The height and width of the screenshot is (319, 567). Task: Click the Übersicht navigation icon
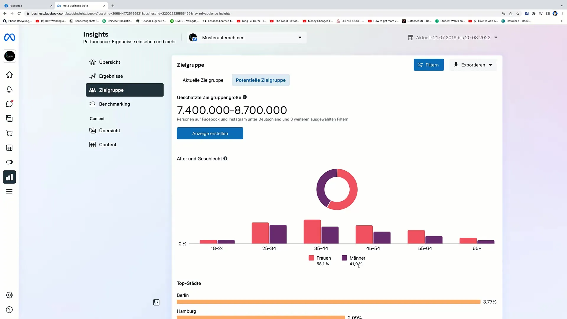[92, 62]
